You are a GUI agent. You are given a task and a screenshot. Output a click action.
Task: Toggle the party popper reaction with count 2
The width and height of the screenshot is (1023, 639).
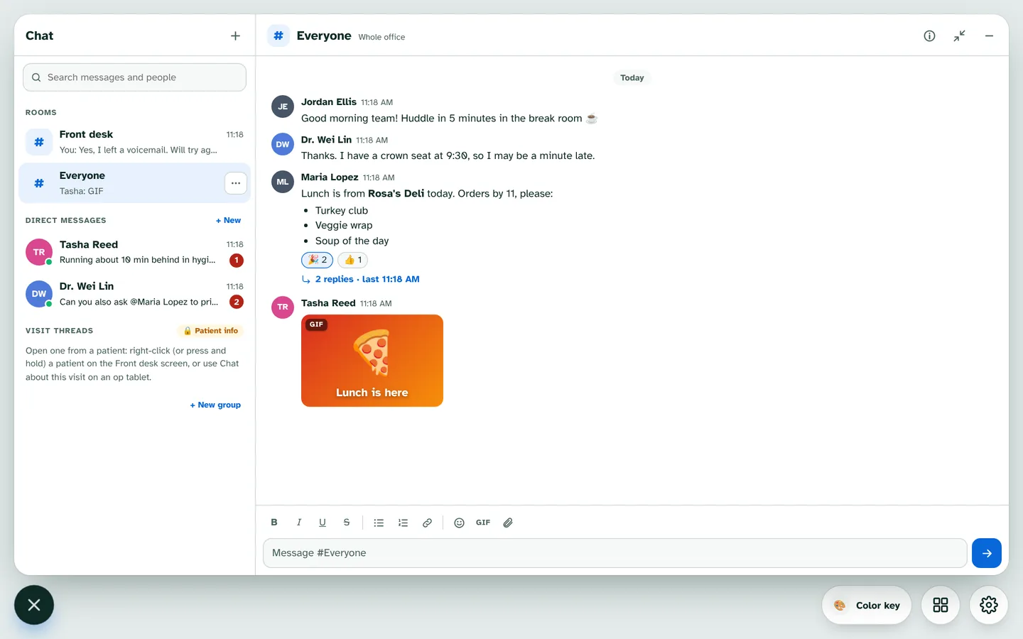coord(317,260)
